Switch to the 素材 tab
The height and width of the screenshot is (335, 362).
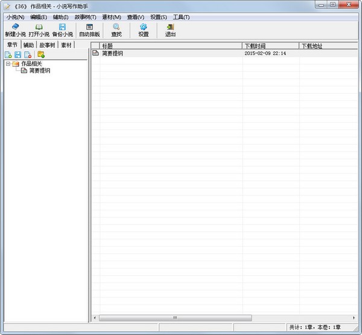pos(66,45)
